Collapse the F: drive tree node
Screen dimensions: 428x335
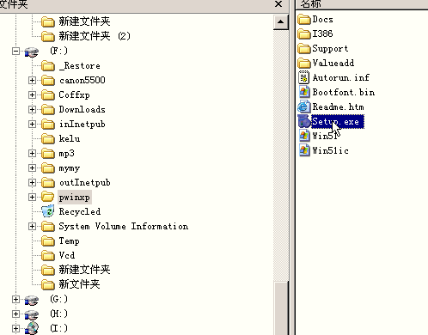15,52
